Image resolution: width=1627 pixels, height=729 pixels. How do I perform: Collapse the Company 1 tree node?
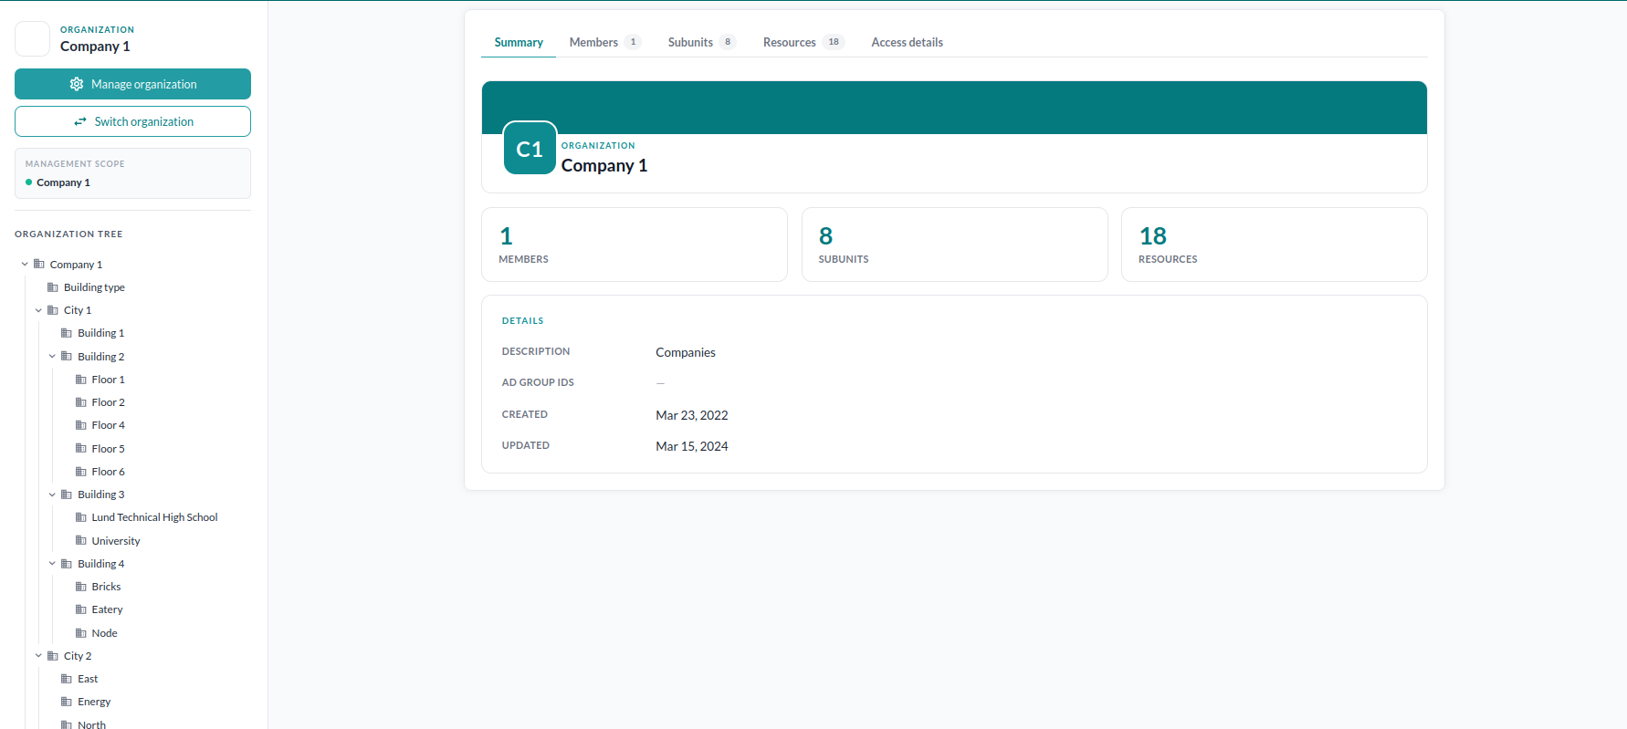tap(25, 265)
